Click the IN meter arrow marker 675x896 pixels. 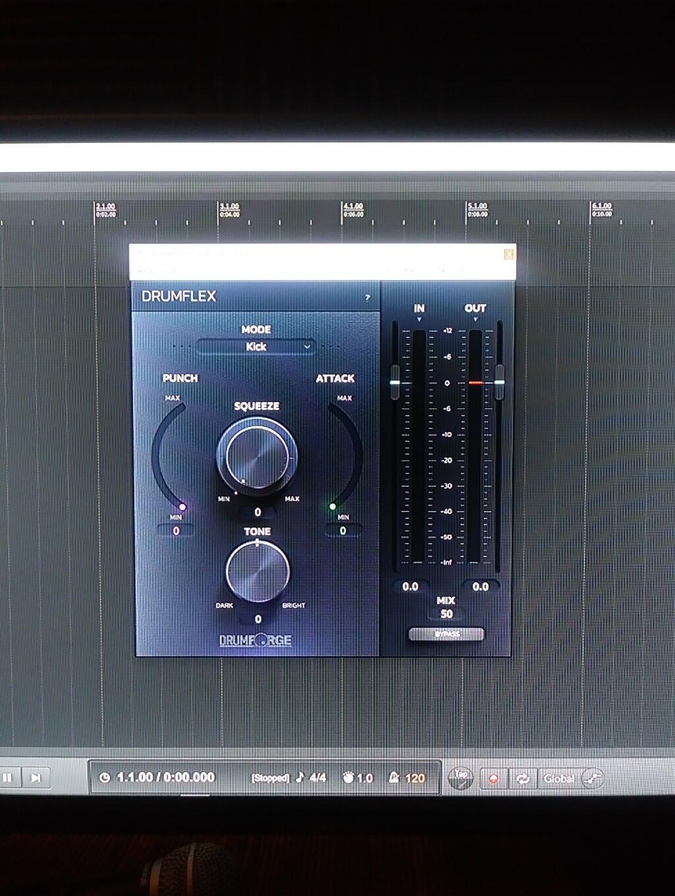click(x=419, y=320)
